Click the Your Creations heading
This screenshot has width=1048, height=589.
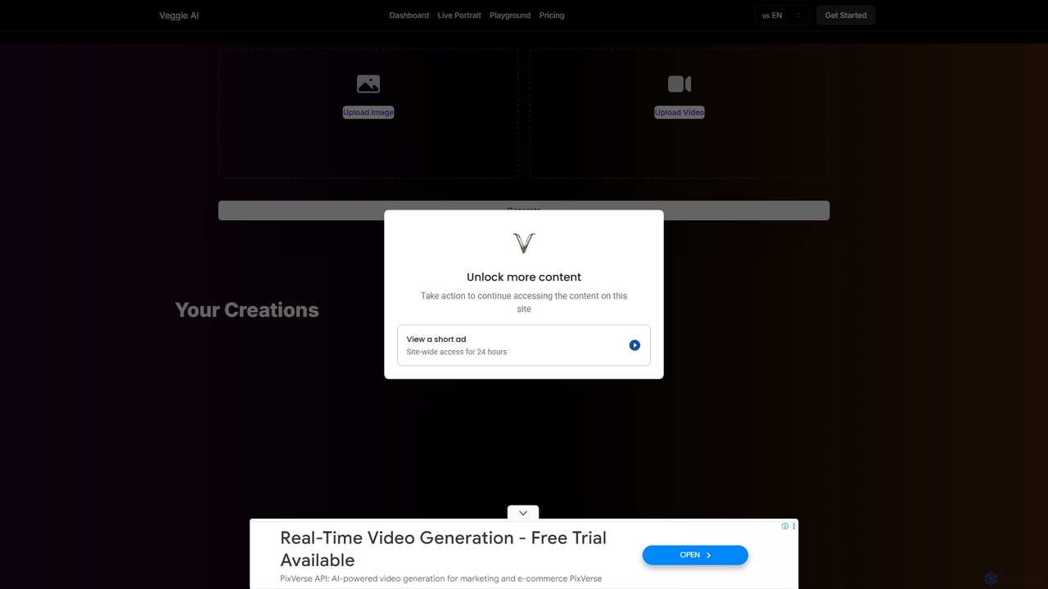pyautogui.click(x=246, y=310)
